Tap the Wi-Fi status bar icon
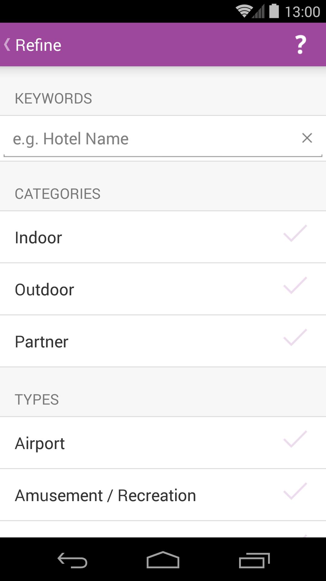The height and width of the screenshot is (581, 326). click(x=244, y=11)
